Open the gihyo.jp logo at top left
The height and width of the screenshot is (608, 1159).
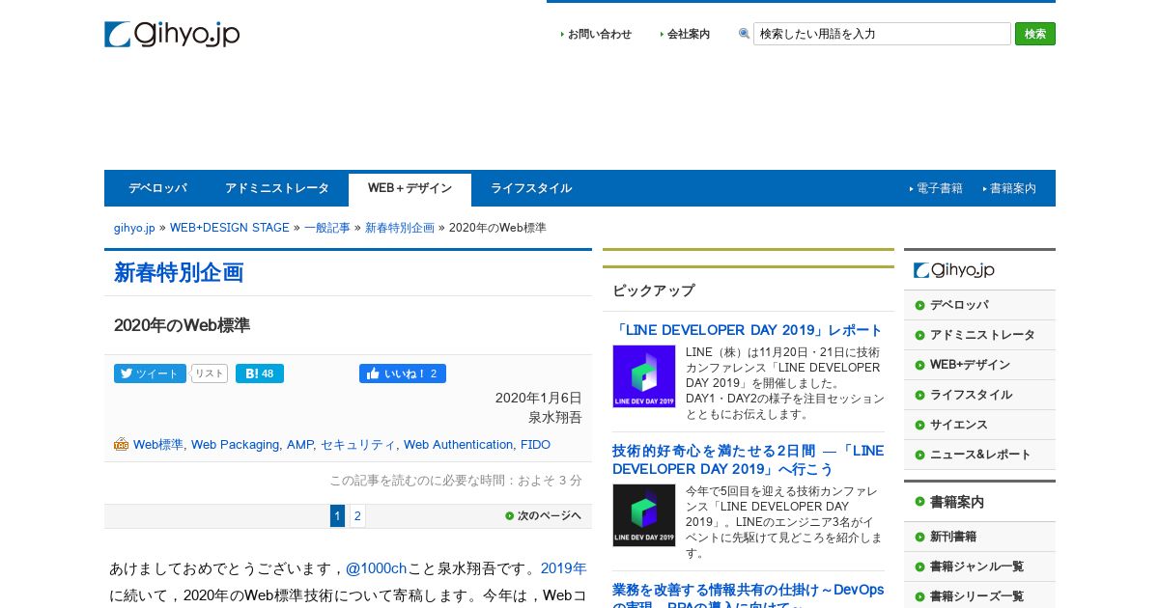tap(172, 34)
